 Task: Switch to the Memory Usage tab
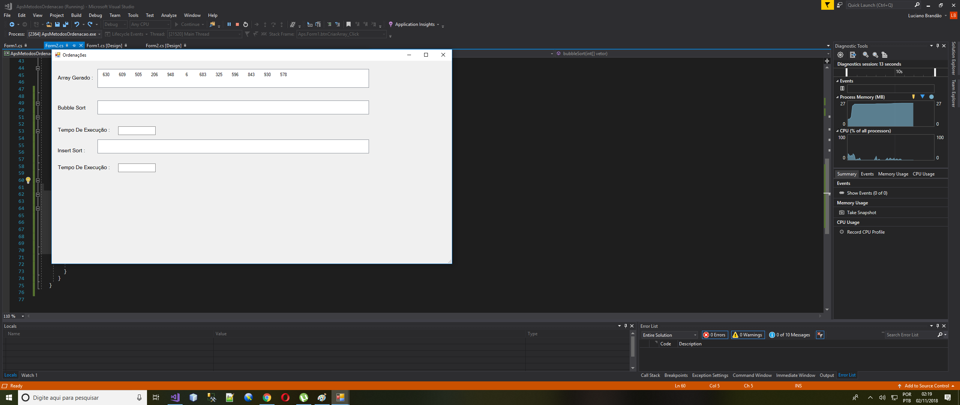[893, 174]
